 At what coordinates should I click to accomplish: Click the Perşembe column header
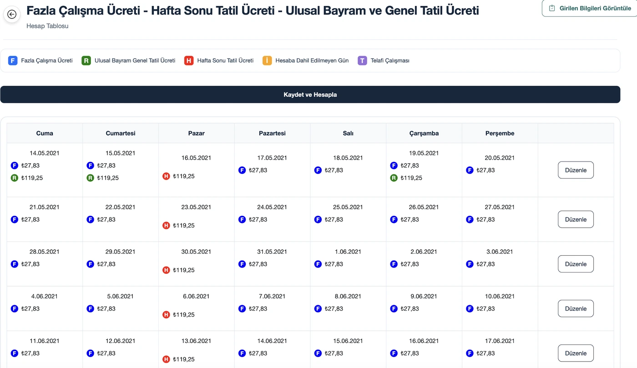500,133
